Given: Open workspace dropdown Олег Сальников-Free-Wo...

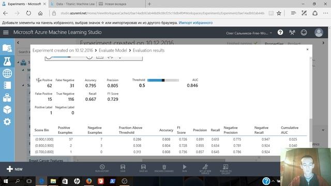Looking at the screenshot, I should pyautogui.click(x=249, y=33).
